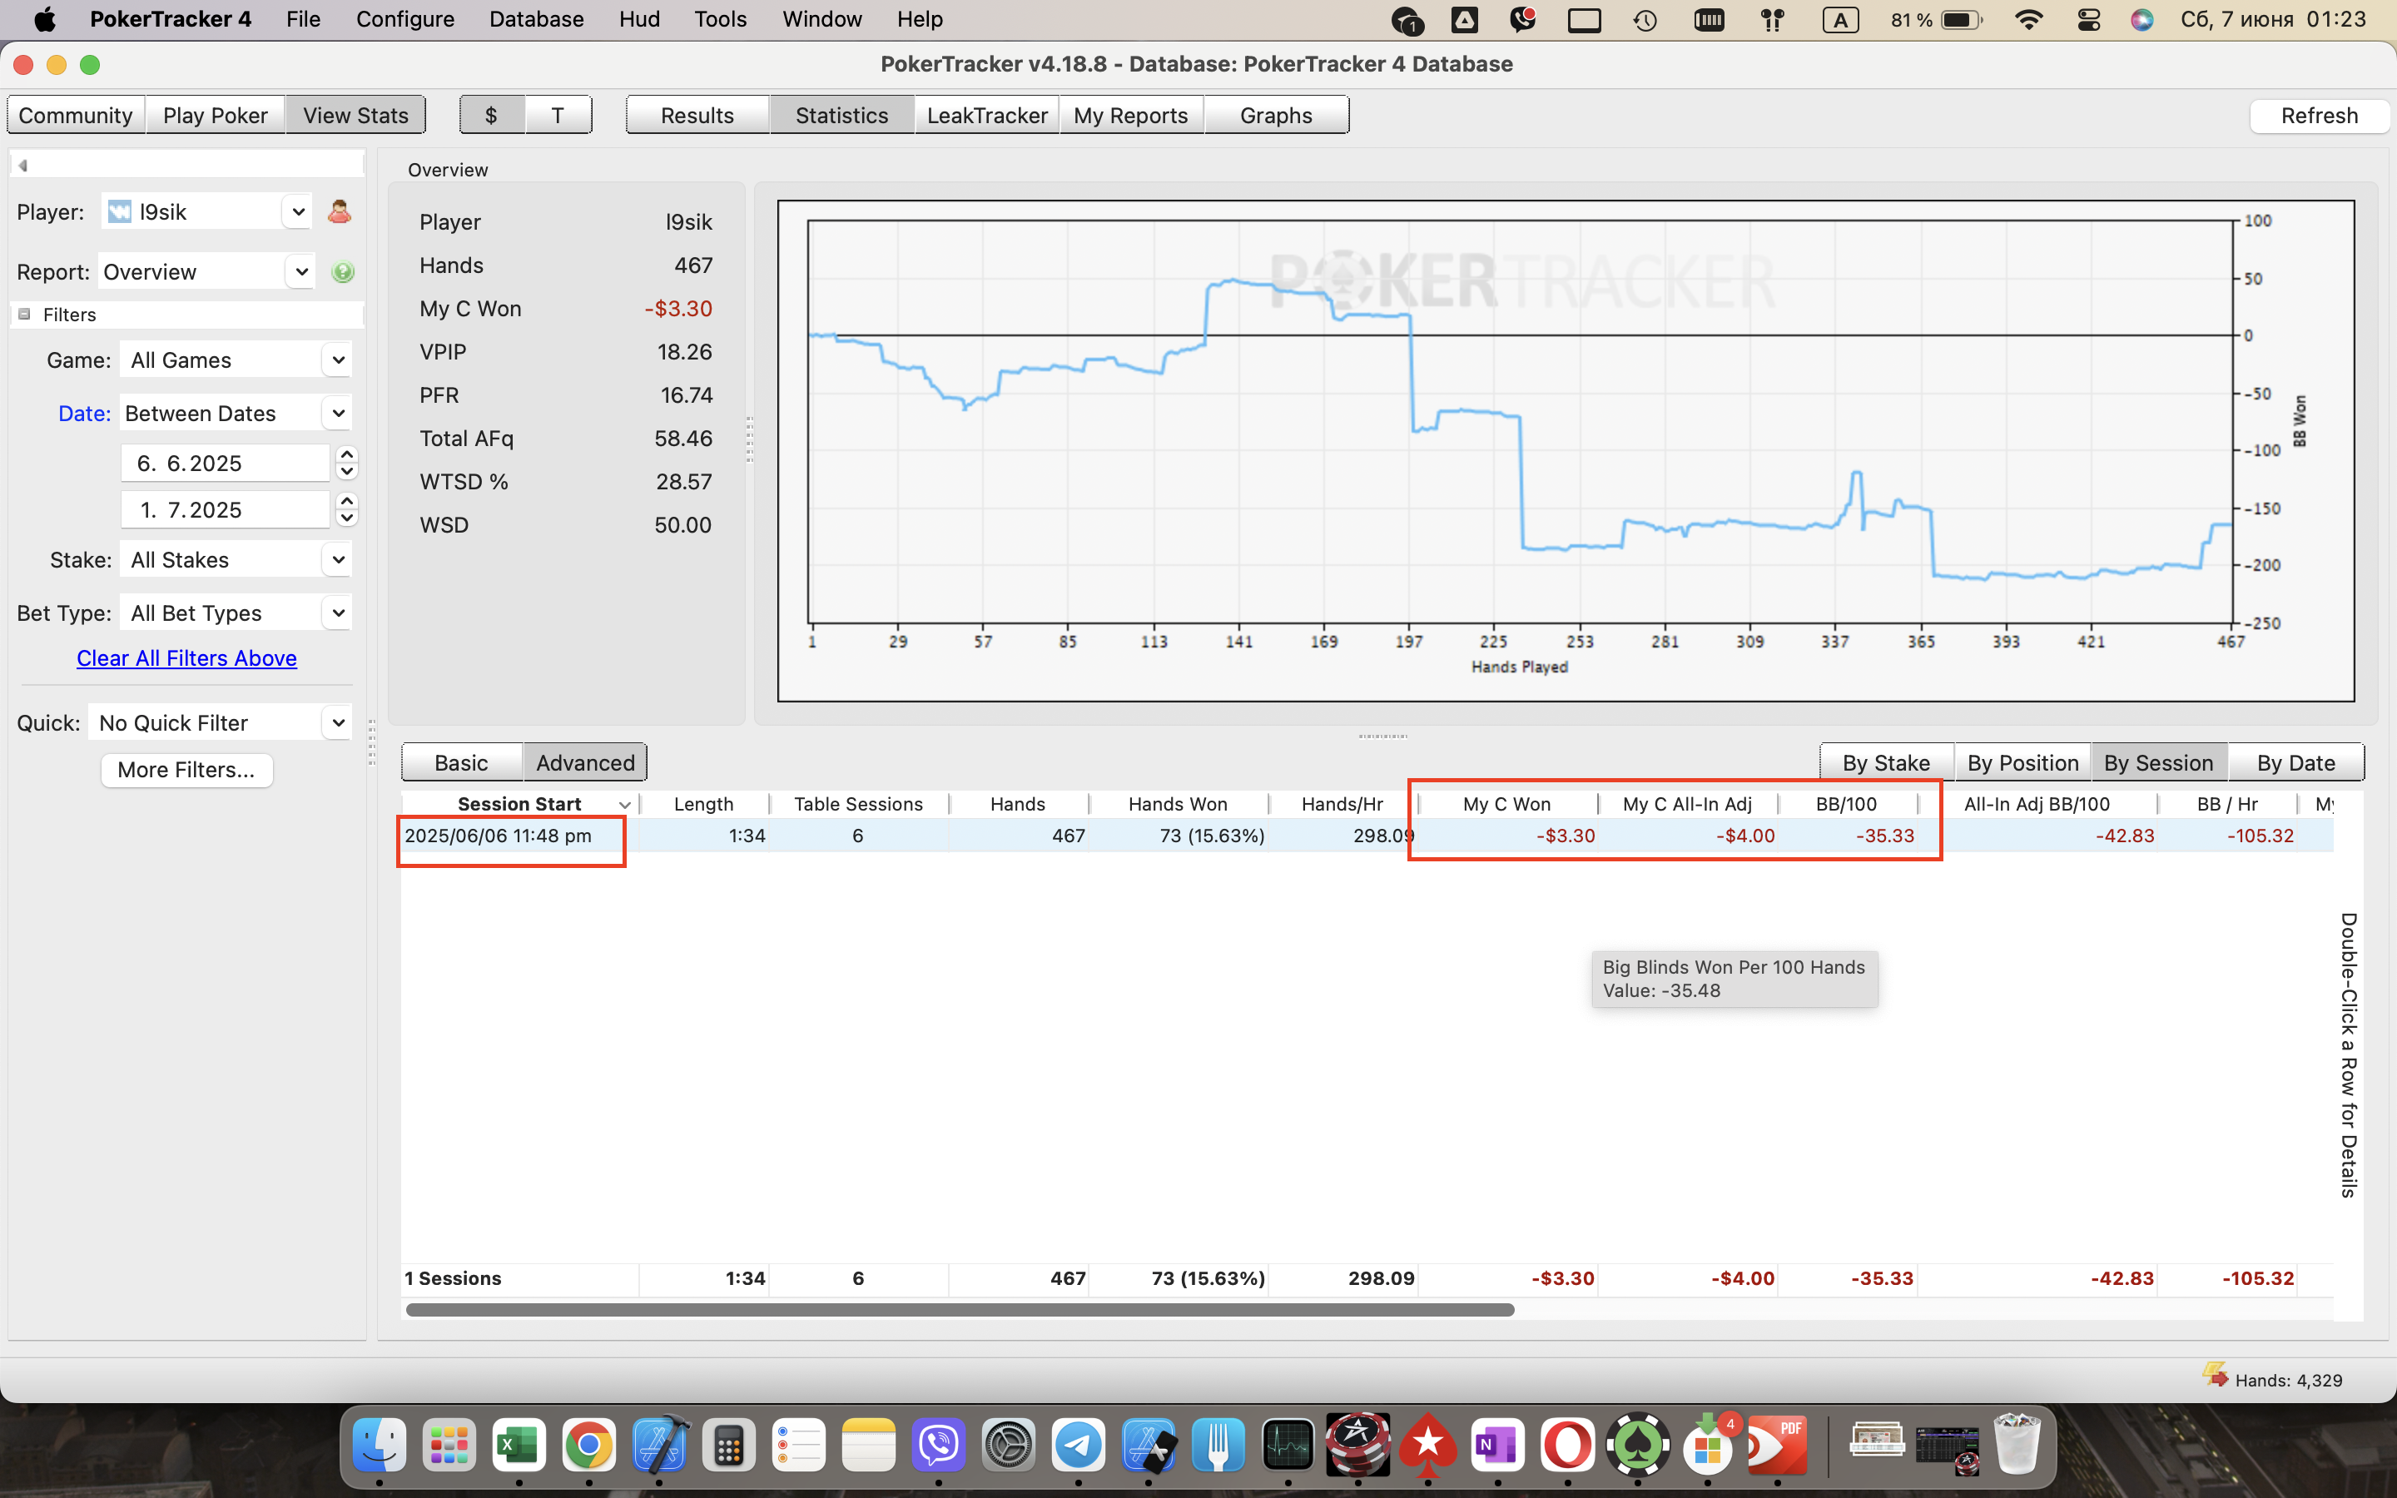Open System Settings from the dock

(1009, 1444)
